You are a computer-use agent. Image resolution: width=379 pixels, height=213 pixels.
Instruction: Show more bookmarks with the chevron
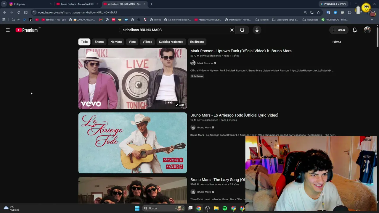pyautogui.click(x=372, y=20)
